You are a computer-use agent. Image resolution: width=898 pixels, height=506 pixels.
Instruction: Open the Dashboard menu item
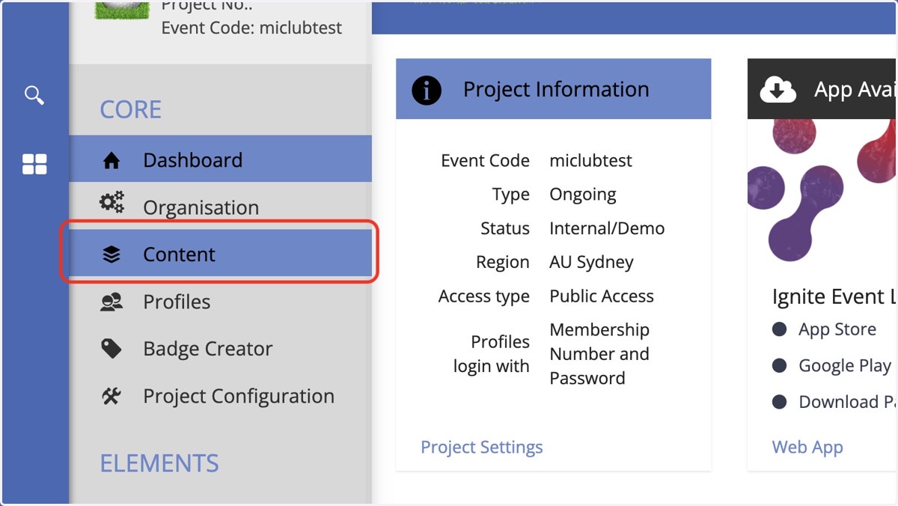221,159
